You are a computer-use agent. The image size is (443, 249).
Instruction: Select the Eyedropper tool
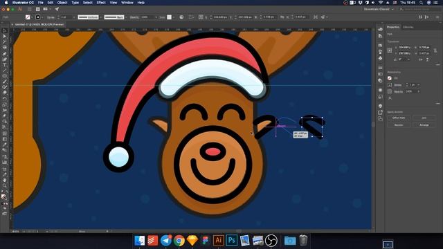(5, 145)
